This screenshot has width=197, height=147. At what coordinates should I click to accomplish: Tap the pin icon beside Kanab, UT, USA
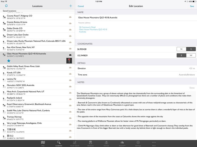(x=4, y=74)
